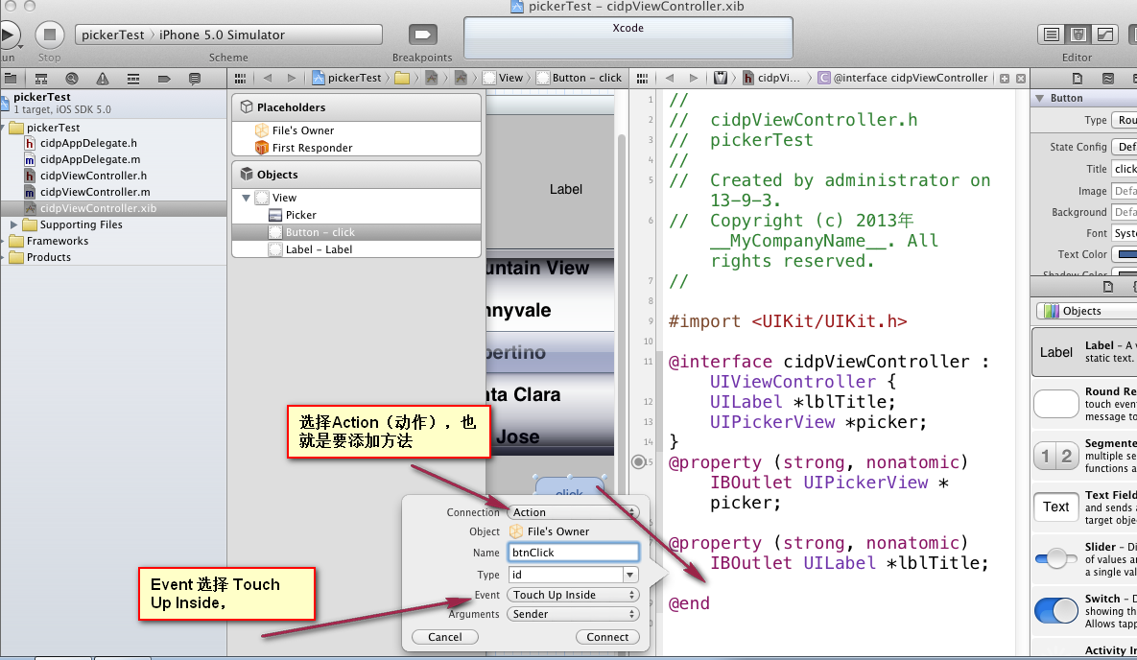The width and height of the screenshot is (1137, 660).
Task: Switch to the Version editor
Action: [x=1105, y=35]
